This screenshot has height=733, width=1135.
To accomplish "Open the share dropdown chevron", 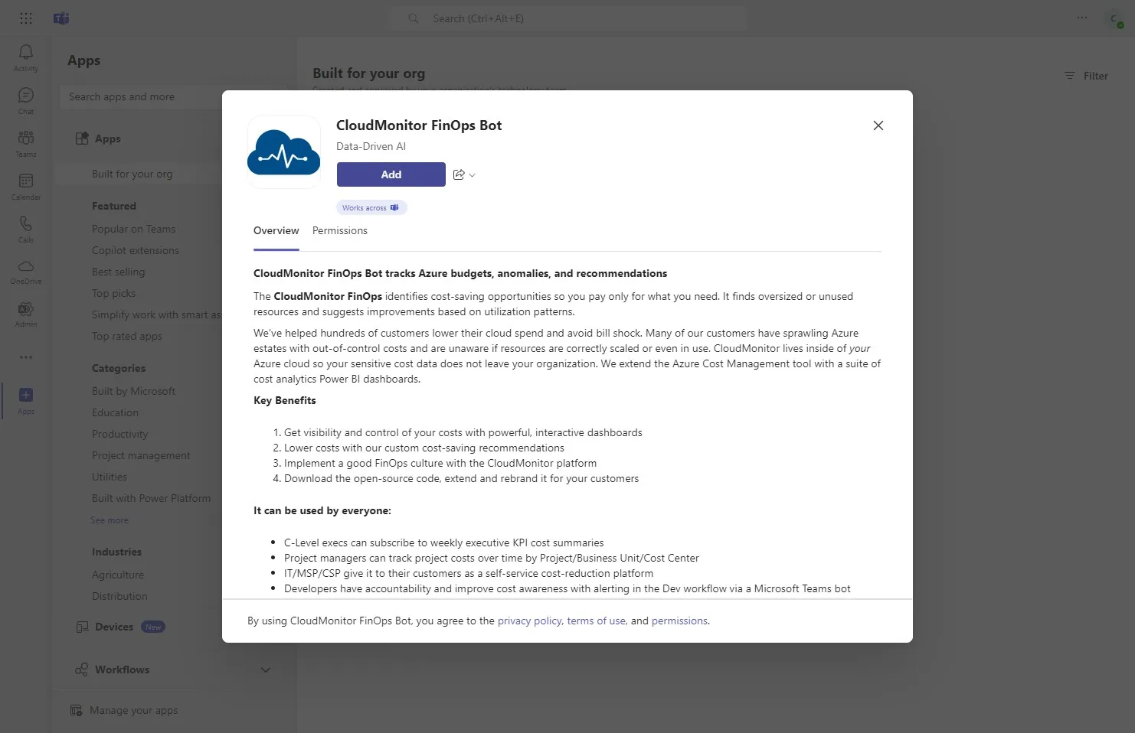I will click(x=473, y=175).
